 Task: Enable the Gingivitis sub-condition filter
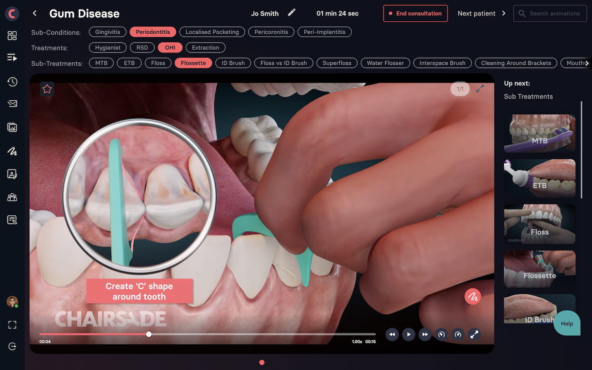pyautogui.click(x=107, y=32)
